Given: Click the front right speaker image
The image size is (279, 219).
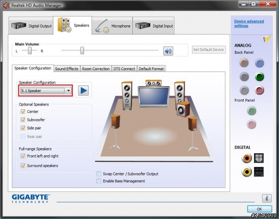Looking at the screenshot, I should 179,92.
